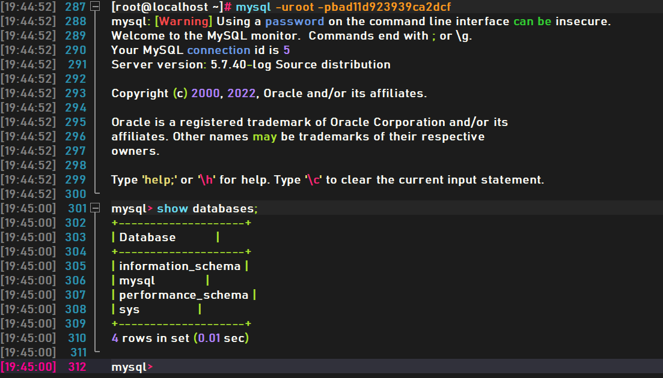Click the 'show databases;' command

pyautogui.click(x=207, y=208)
